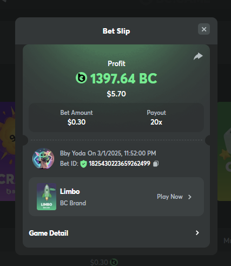The width and height of the screenshot is (231, 266).
Task: Click the Bby Yoda username text
Action: coord(72,153)
